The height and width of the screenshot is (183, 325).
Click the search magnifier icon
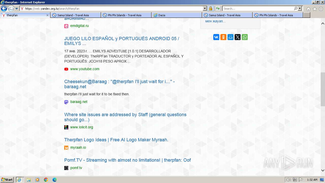tap(296, 9)
